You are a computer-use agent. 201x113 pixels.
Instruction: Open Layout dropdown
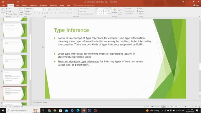pyautogui.click(x=28, y=8)
